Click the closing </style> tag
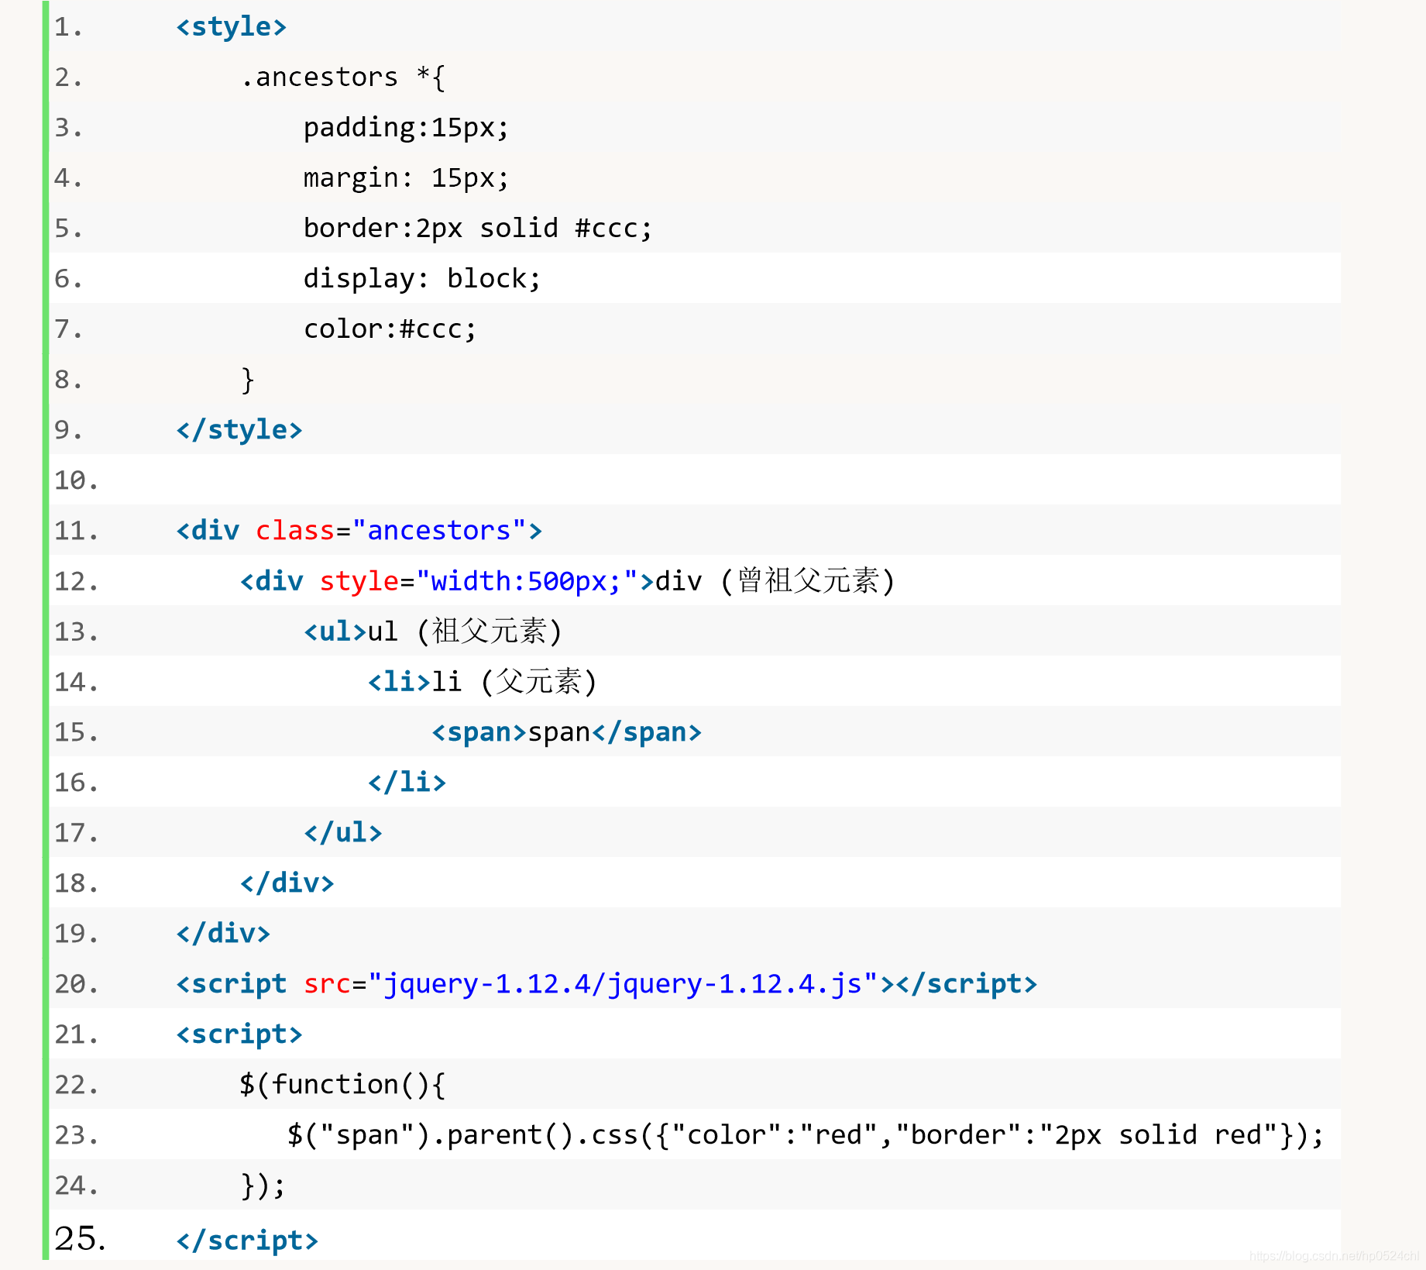Image resolution: width=1426 pixels, height=1270 pixels. pyautogui.click(x=239, y=430)
